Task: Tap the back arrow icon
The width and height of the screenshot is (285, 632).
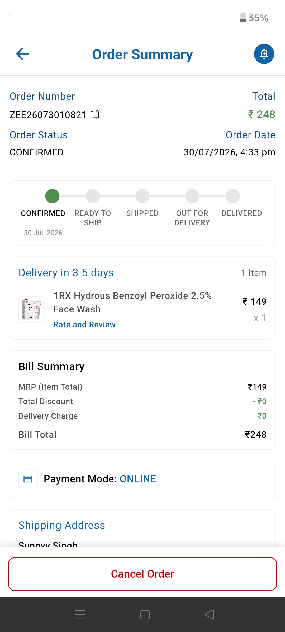Action: click(x=22, y=54)
